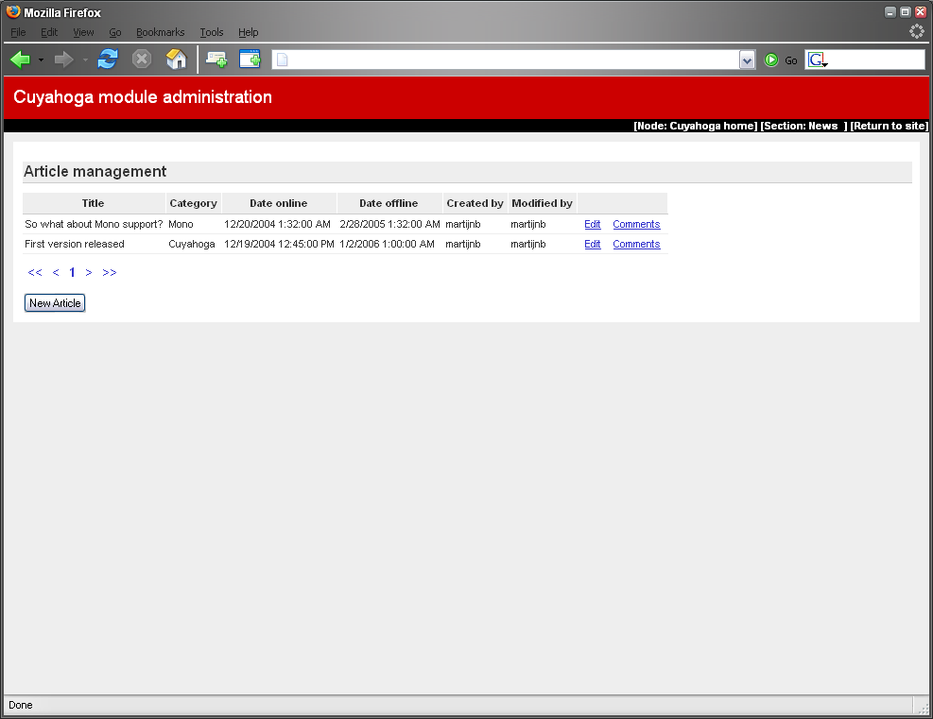
Task: Go to previous page with < link
Action: click(x=56, y=272)
